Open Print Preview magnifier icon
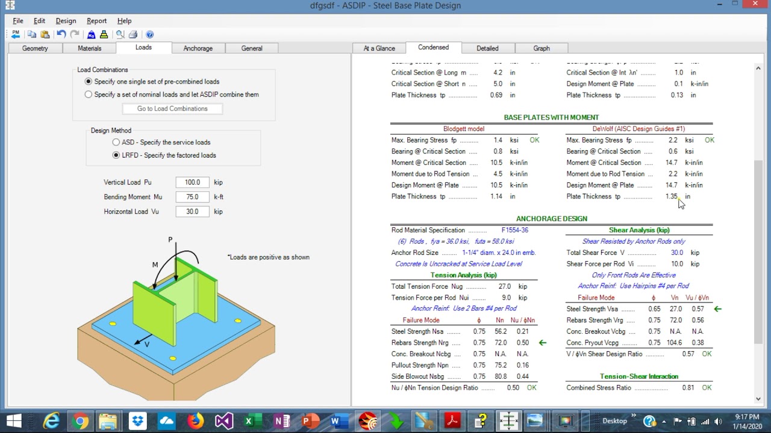 pos(120,34)
